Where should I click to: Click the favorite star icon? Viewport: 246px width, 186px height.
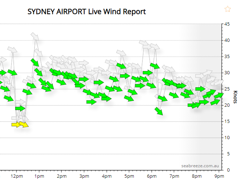pyautogui.click(x=227, y=9)
